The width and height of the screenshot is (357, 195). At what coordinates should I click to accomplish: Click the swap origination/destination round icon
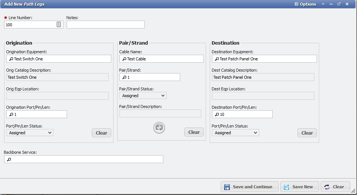159,127
